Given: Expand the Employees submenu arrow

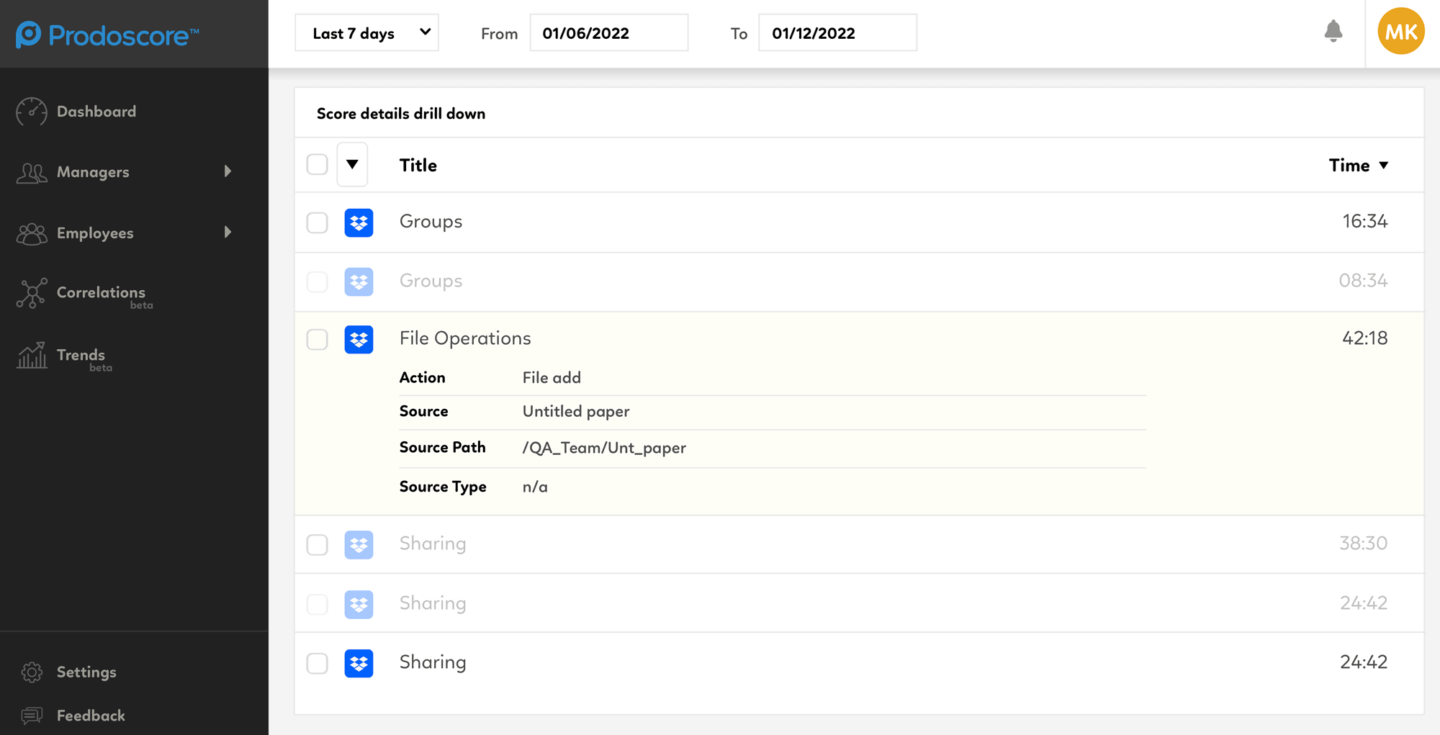Looking at the screenshot, I should [x=228, y=232].
